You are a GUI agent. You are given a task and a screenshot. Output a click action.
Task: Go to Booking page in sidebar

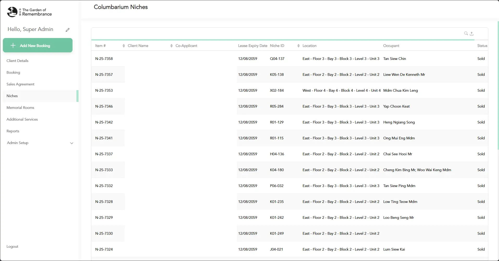point(13,72)
